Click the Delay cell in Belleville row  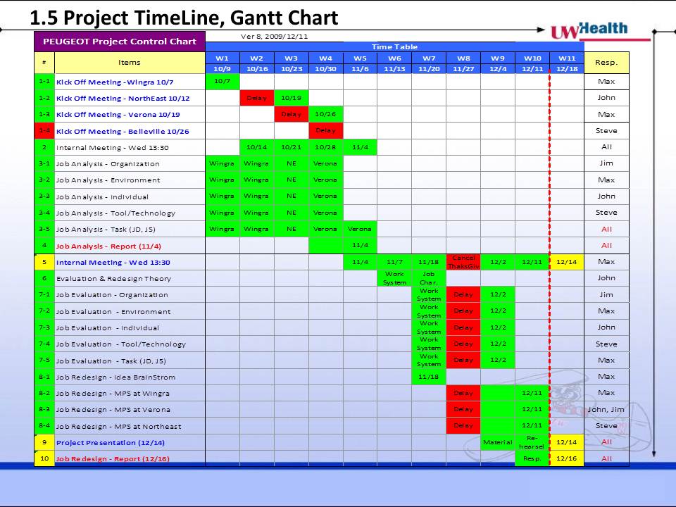coord(325,131)
